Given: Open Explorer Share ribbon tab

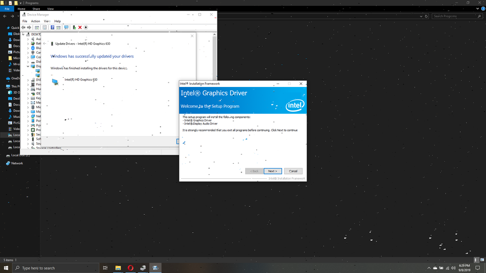Looking at the screenshot, I should (x=36, y=9).
